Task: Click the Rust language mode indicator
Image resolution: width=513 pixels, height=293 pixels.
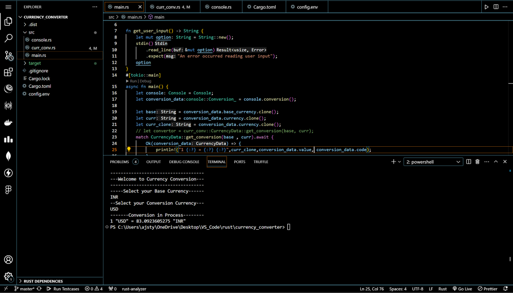Action: pyautogui.click(x=443, y=289)
